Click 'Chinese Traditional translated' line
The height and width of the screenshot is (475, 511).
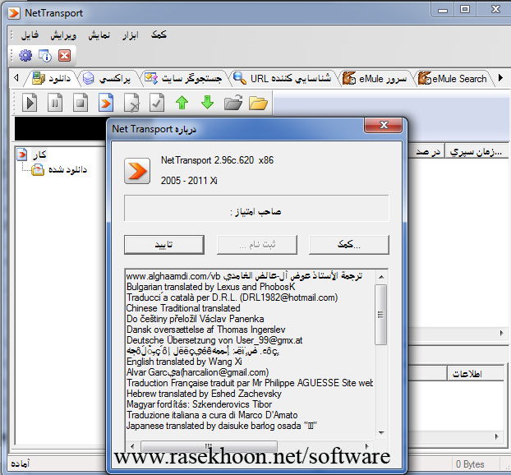pyautogui.click(x=183, y=308)
